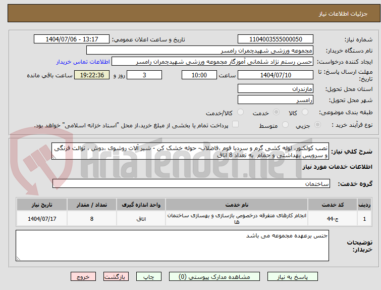Toggle the Islamic treasury payment checkbox
Screen dimensions: 381x290
click(235, 124)
